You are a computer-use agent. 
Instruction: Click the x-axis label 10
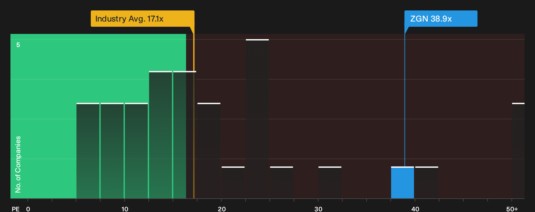(x=125, y=209)
